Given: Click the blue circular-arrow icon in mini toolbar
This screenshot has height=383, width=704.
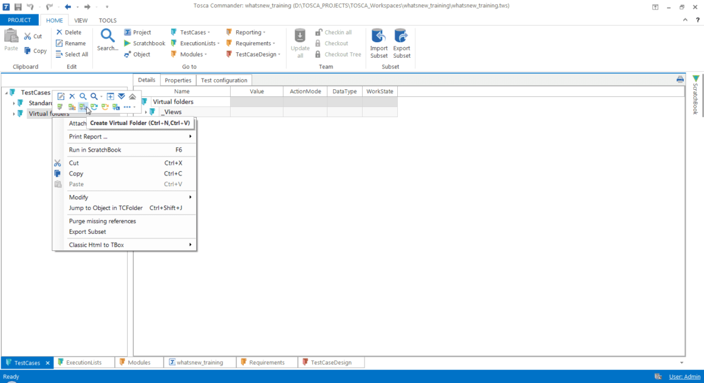Looking at the screenshot, I should [x=94, y=108].
